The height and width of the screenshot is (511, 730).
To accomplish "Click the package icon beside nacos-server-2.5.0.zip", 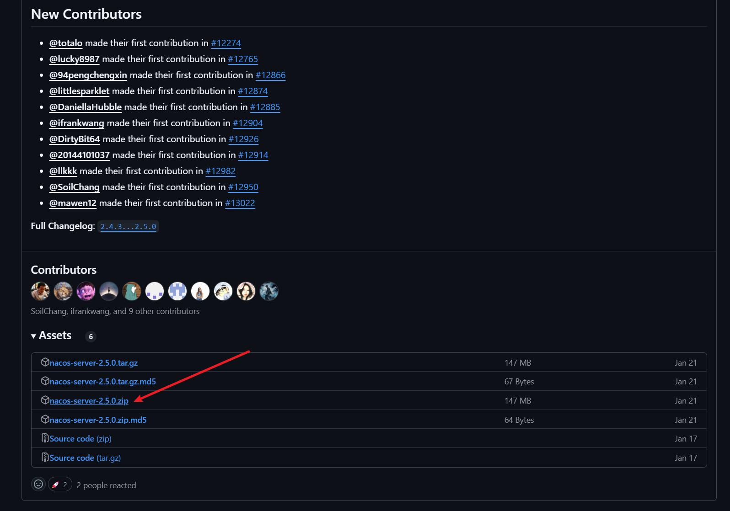I will (45, 400).
